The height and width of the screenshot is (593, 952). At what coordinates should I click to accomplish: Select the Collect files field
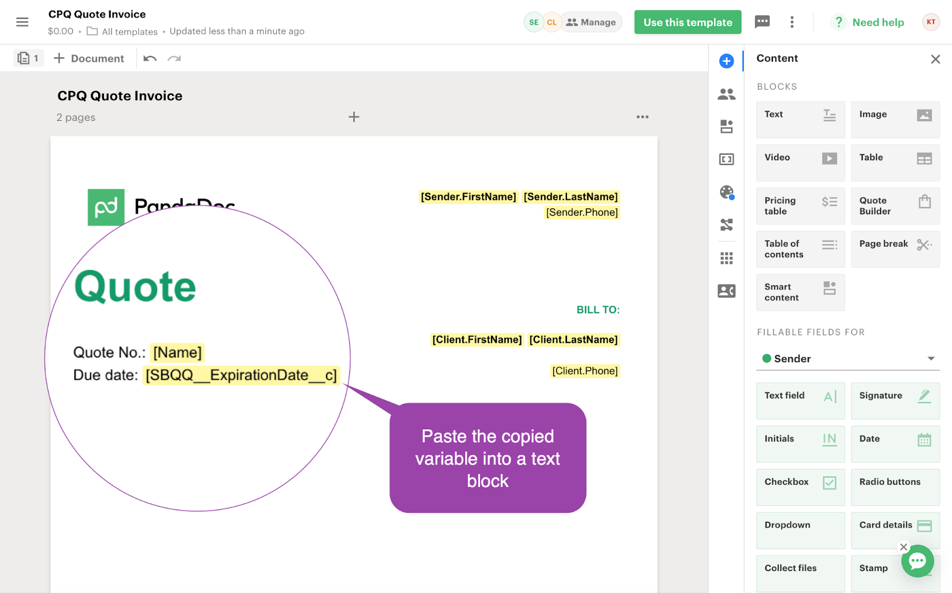[x=800, y=573]
